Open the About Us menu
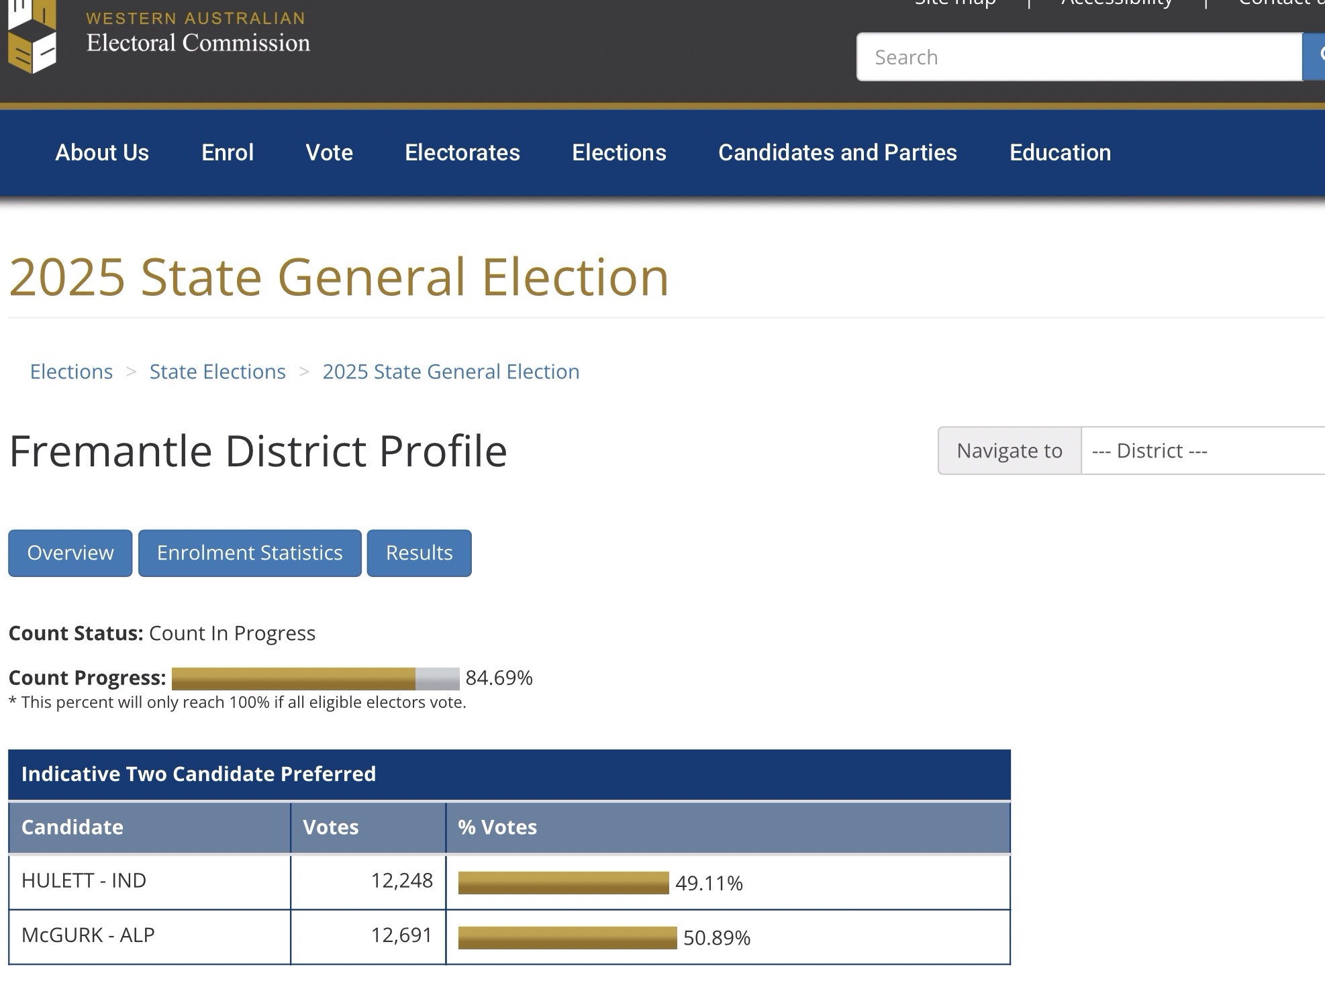1325x993 pixels. pyautogui.click(x=102, y=153)
